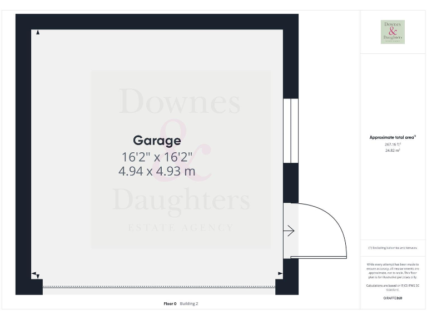Click the dashed garage door line
The width and height of the screenshot is (427, 320).
coord(159,287)
